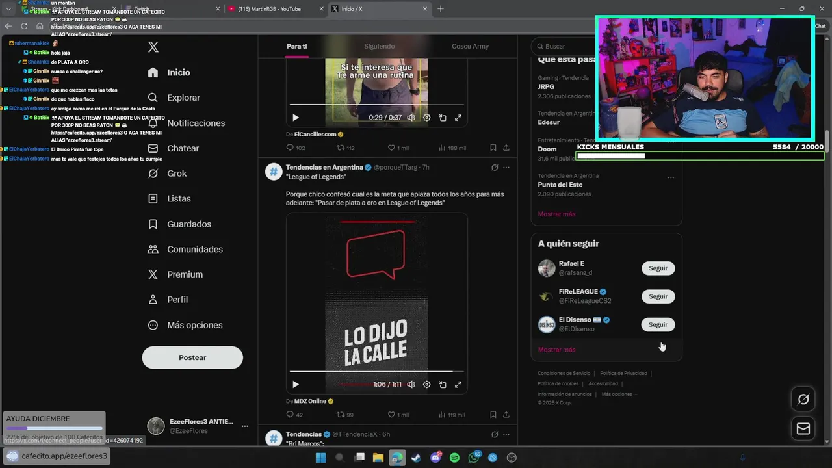832x468 pixels.
Task: Open Chatear messages
Action: (x=173, y=148)
